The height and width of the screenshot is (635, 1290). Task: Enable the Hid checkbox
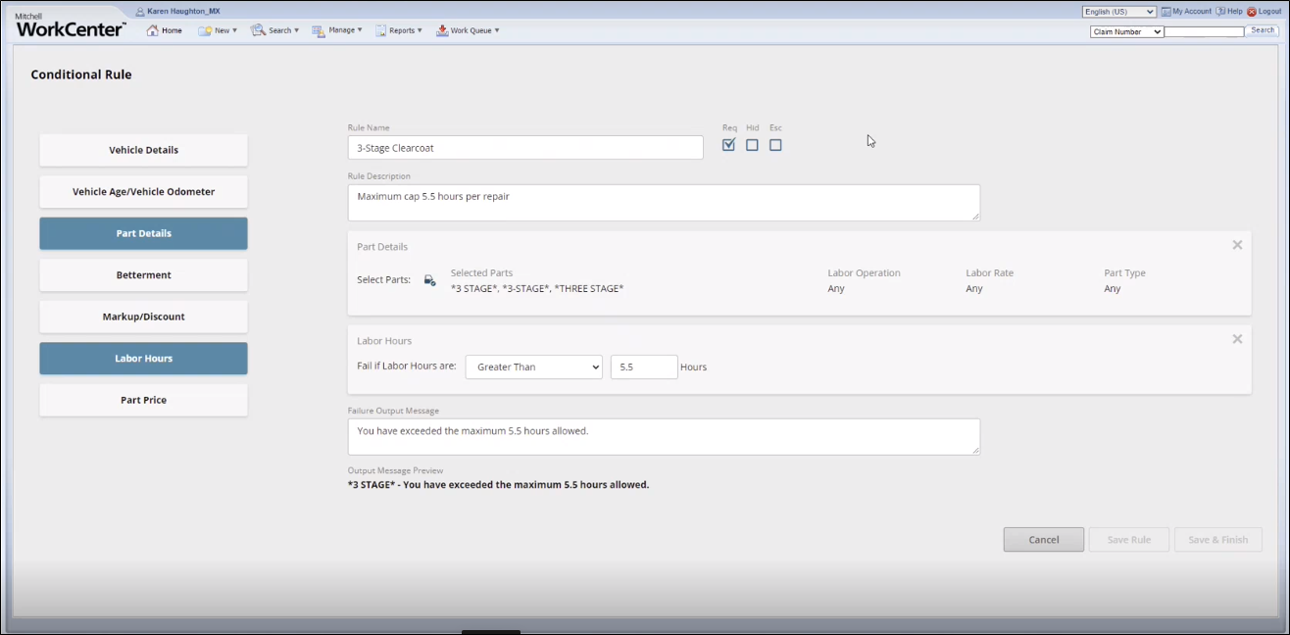coord(752,145)
